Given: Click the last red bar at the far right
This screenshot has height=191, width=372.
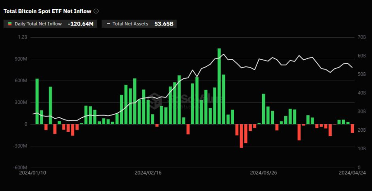Looking at the screenshot, I should coord(352,128).
